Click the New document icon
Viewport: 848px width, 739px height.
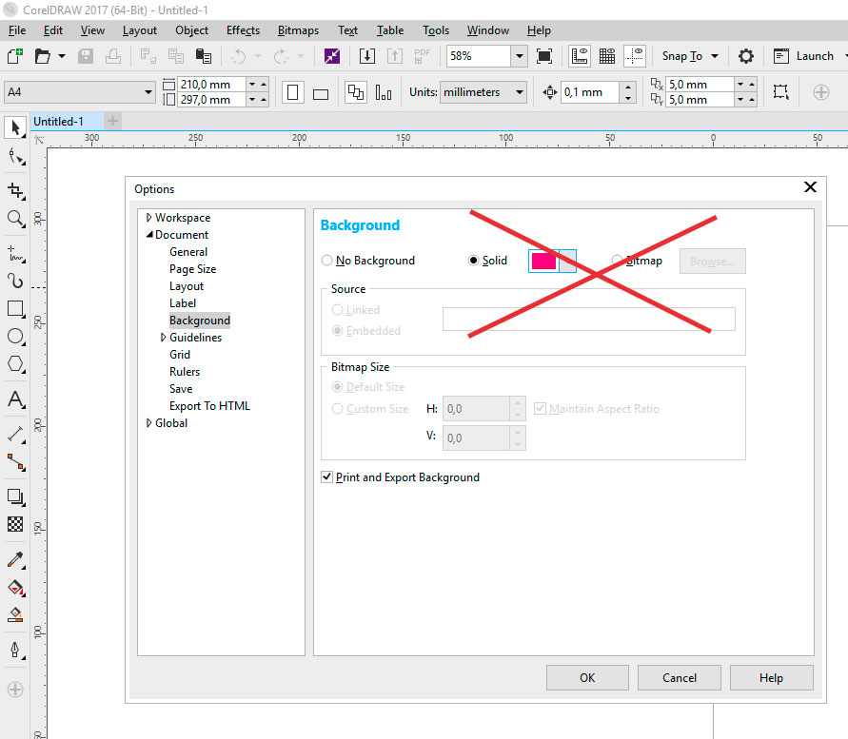click(x=15, y=56)
